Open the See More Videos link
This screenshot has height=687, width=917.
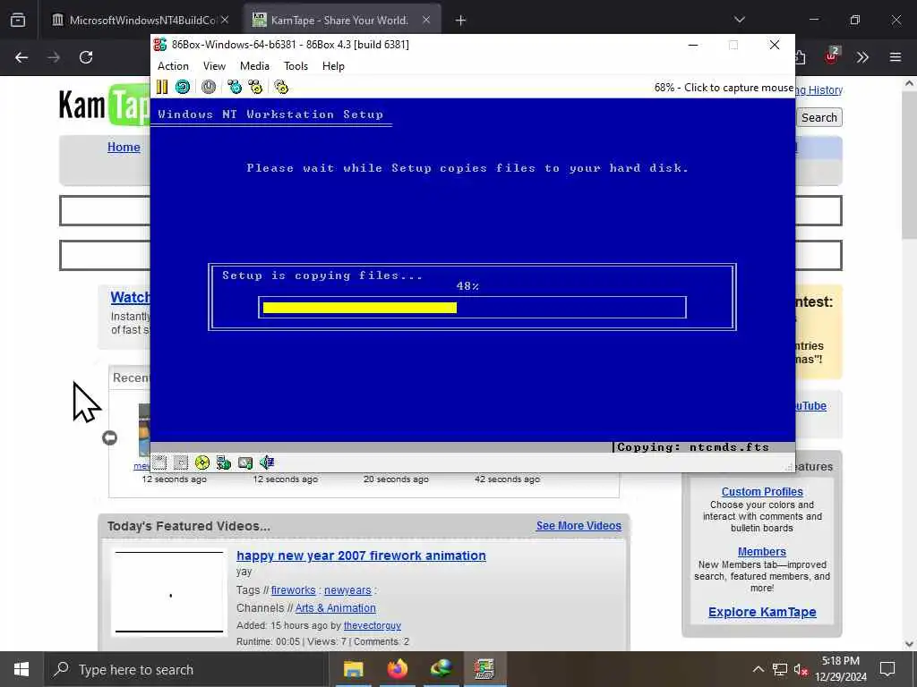[579, 526]
